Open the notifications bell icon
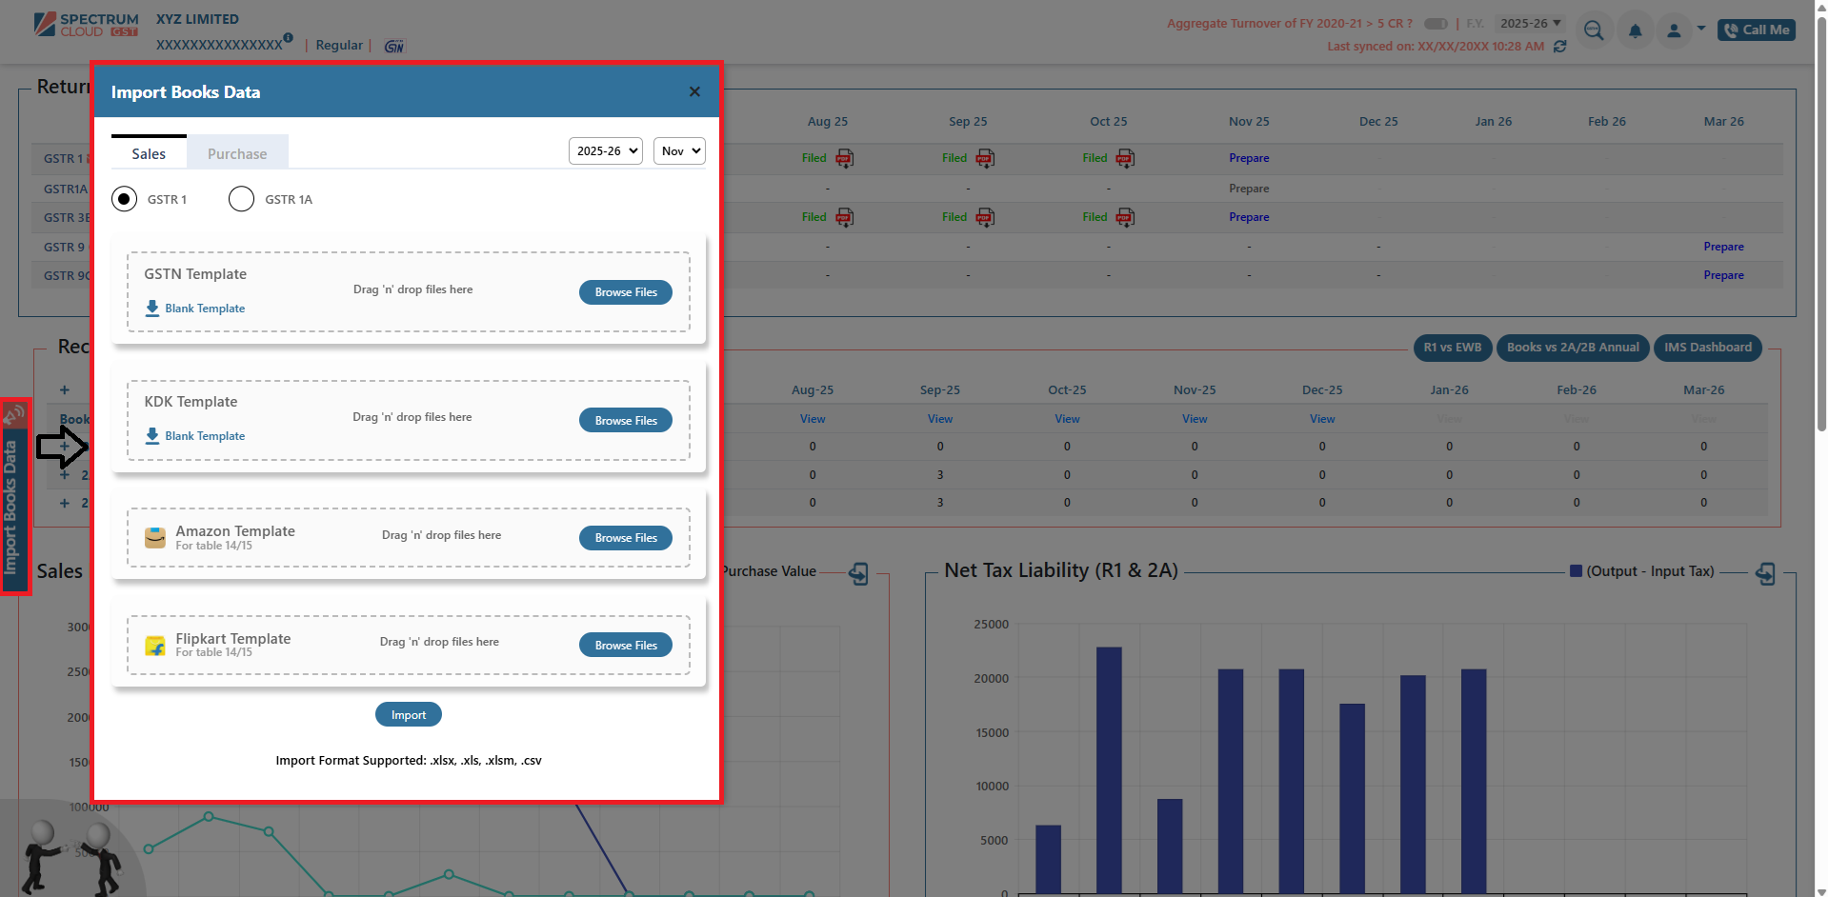Viewport: 1828px width, 897px height. (1635, 30)
